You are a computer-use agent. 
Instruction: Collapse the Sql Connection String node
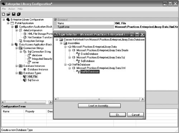pos(21,52)
